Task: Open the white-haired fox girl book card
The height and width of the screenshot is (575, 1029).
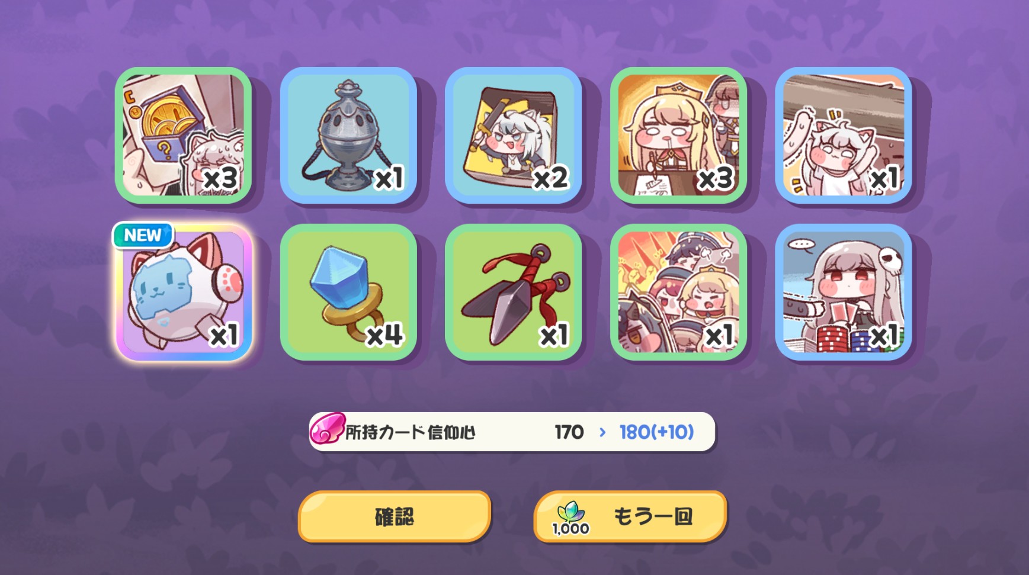Action: pos(513,135)
